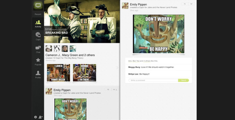Click Shilya Lee's comment
The height and width of the screenshot is (120, 235).
[x=158, y=74]
